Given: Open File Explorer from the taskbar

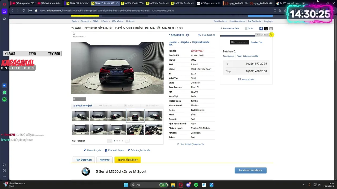Looking at the screenshot, I should pyautogui.click(x=173, y=185).
